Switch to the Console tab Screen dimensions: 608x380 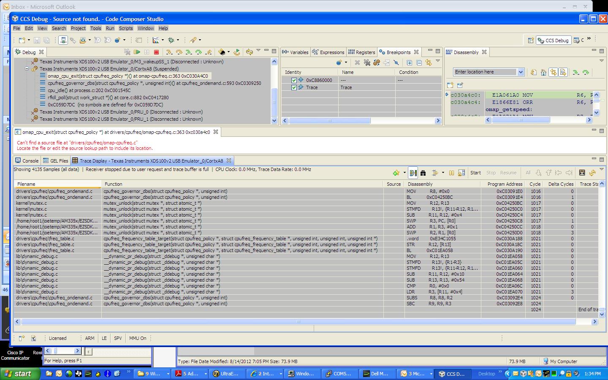[27, 161]
